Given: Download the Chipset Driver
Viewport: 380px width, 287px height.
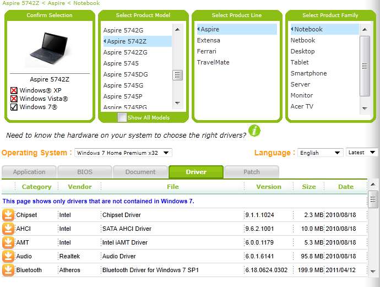Looking at the screenshot, I should pyautogui.click(x=8, y=215).
